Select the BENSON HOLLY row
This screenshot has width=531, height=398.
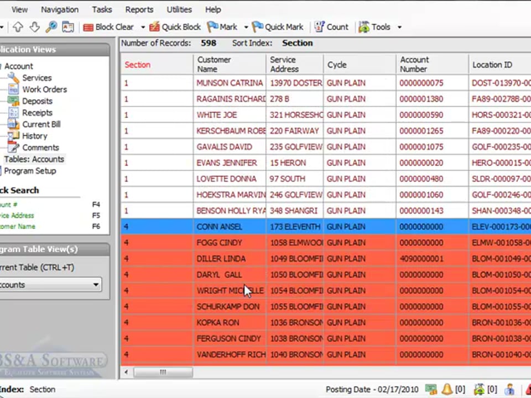click(326, 211)
